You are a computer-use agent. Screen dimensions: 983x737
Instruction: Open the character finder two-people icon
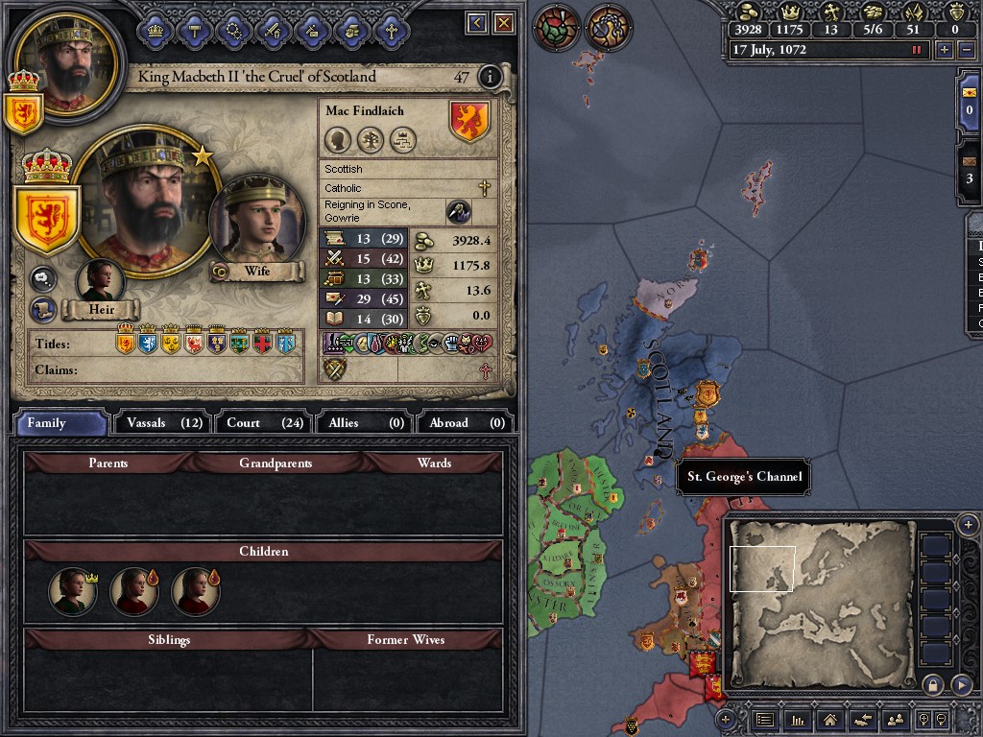point(896,720)
